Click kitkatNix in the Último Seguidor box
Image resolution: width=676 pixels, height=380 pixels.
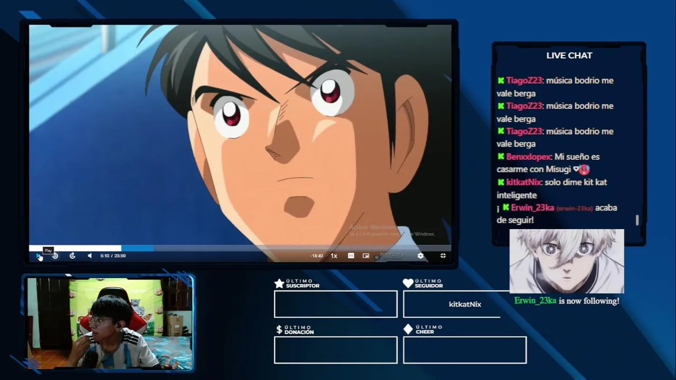[x=465, y=305]
